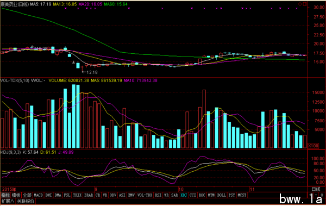Select the MACD indicator tab
Image resolution: width=326 pixels, height=206 pixels.
[38, 195]
